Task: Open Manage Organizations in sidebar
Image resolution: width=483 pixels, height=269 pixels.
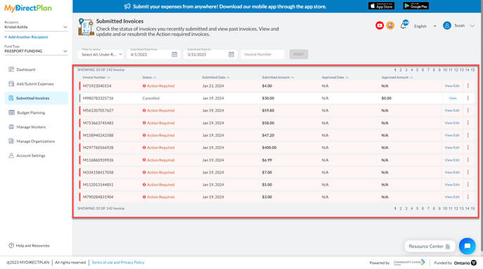Action: [37, 141]
